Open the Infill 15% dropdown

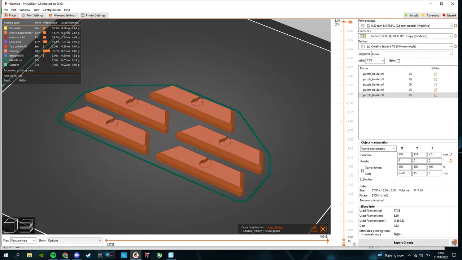coord(375,61)
